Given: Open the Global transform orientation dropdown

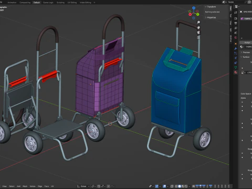Looking at the screenshot, I should [83, 186].
